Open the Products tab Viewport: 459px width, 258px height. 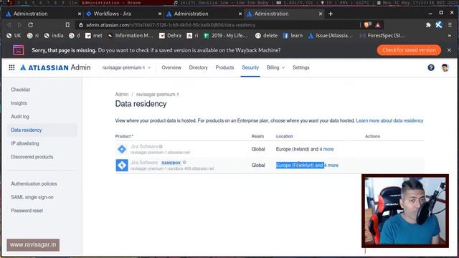224,67
